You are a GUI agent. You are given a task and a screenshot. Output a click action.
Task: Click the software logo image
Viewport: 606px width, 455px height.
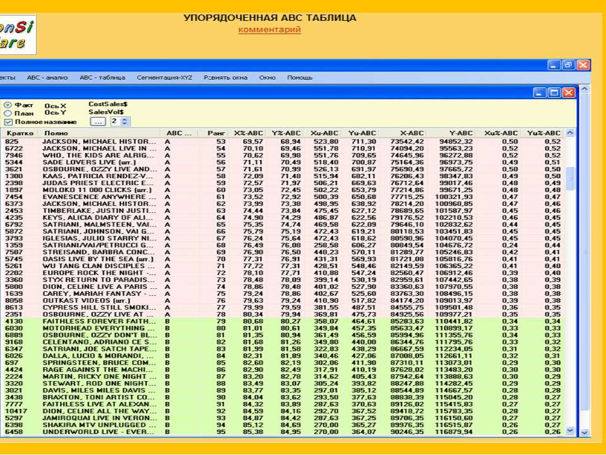click(x=18, y=35)
